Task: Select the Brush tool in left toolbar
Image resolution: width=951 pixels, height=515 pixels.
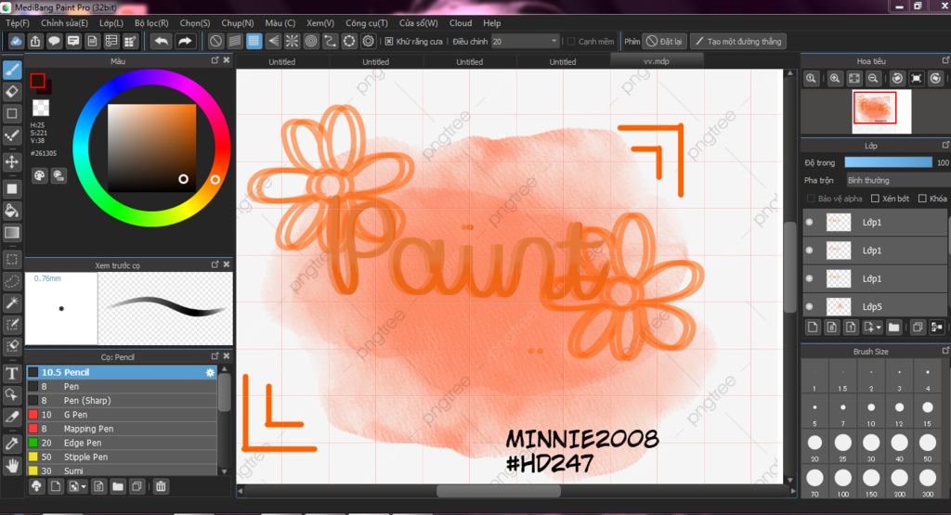Action: [12, 70]
